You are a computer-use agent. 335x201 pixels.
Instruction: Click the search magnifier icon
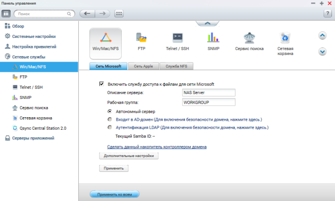pos(69,14)
